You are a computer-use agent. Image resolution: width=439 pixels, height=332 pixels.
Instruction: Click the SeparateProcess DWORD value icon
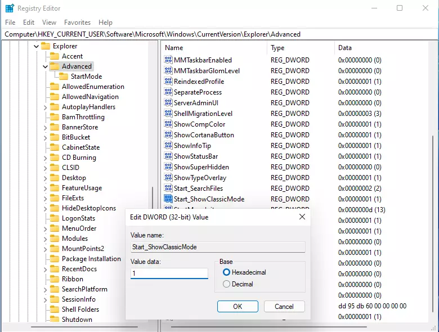(168, 92)
